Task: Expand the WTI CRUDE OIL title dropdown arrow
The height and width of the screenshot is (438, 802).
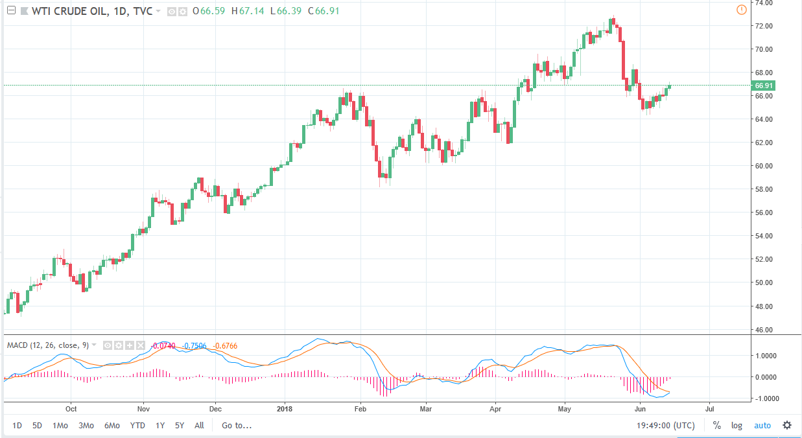Action: 158,12
